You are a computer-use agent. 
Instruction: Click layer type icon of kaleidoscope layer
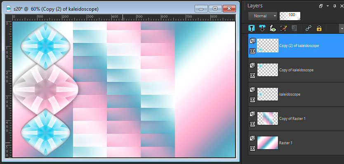click(x=252, y=89)
